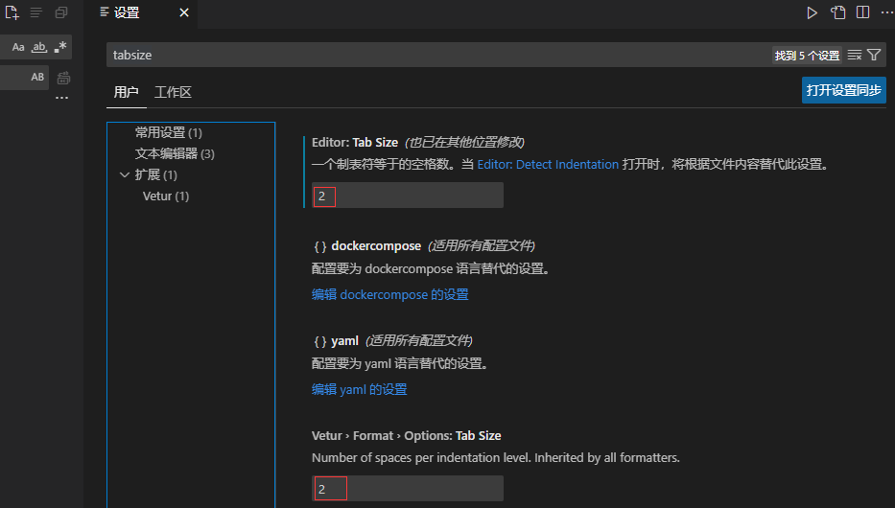The image size is (895, 508).
Task: Collapse the 扩展 (1) tree chevron
Action: [x=125, y=174]
